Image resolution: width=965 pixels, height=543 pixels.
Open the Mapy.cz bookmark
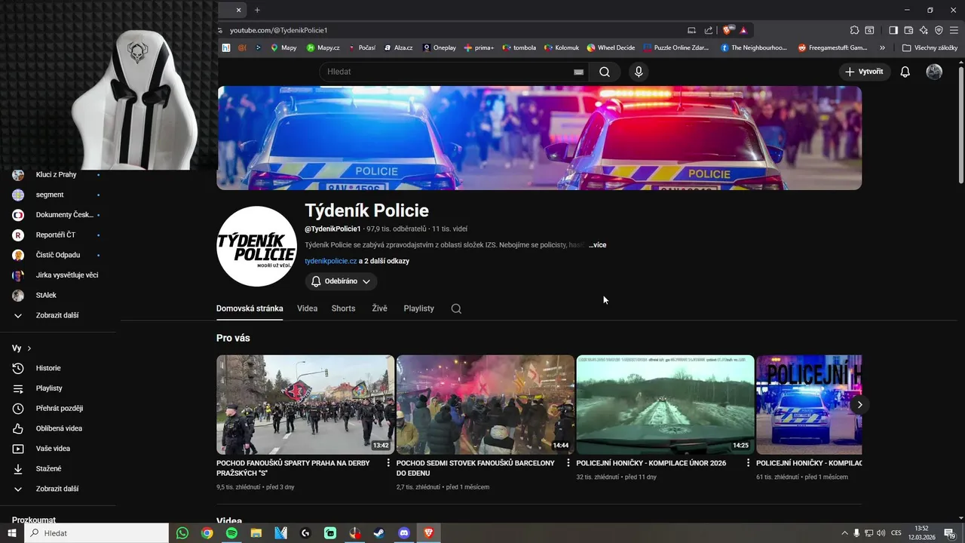(322, 48)
